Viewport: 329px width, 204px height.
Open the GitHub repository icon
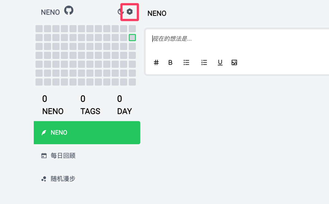pyautogui.click(x=68, y=11)
